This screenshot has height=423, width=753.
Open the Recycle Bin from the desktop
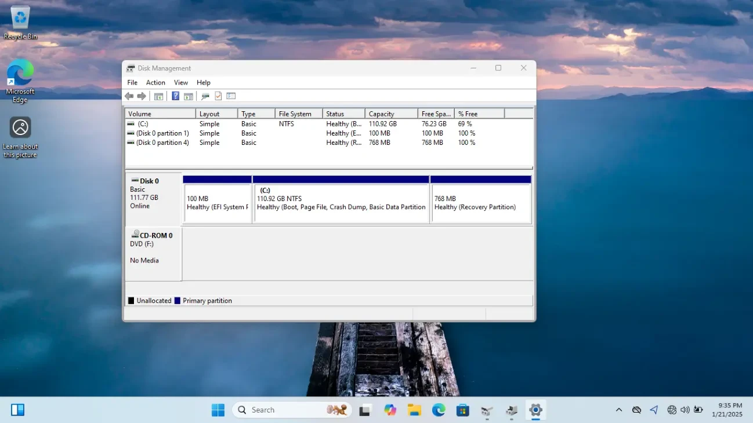click(x=20, y=17)
